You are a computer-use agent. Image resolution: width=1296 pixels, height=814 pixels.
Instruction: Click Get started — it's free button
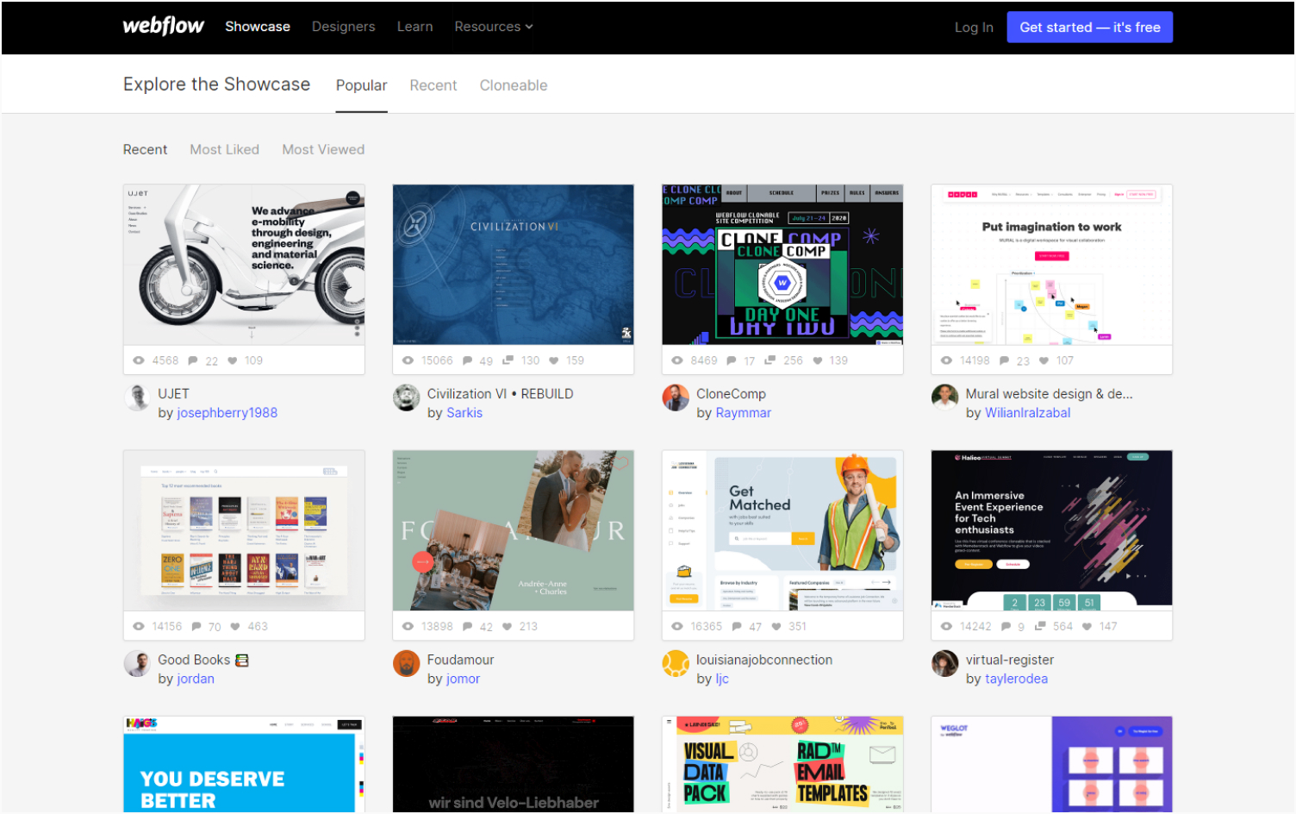click(x=1089, y=27)
